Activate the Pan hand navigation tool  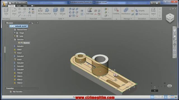pyautogui.click(x=175, y=36)
